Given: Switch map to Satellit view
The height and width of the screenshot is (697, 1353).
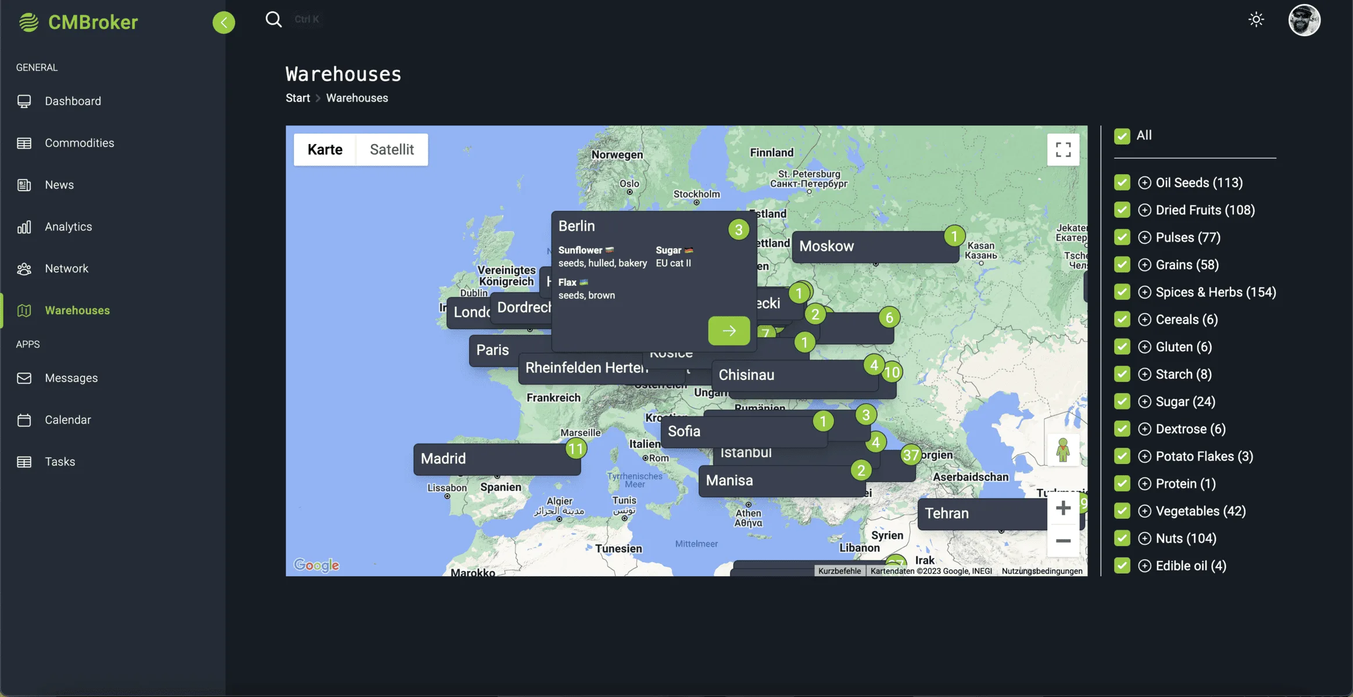Looking at the screenshot, I should coord(392,150).
